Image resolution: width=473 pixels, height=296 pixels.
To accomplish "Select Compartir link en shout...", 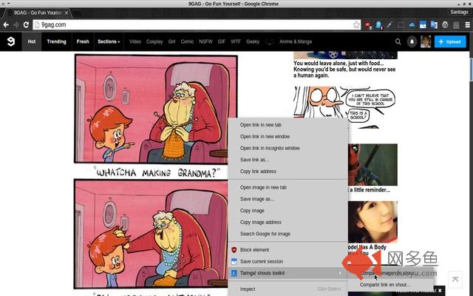I will (391, 284).
